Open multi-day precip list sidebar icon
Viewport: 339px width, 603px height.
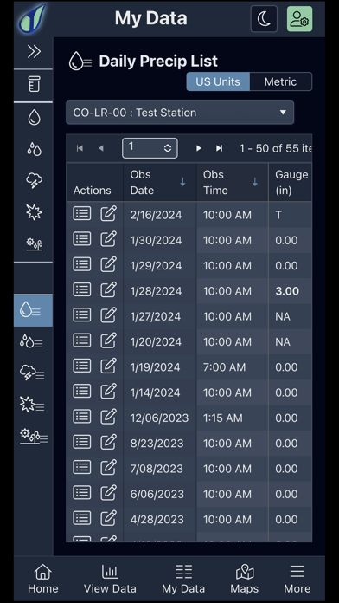[x=31, y=342]
